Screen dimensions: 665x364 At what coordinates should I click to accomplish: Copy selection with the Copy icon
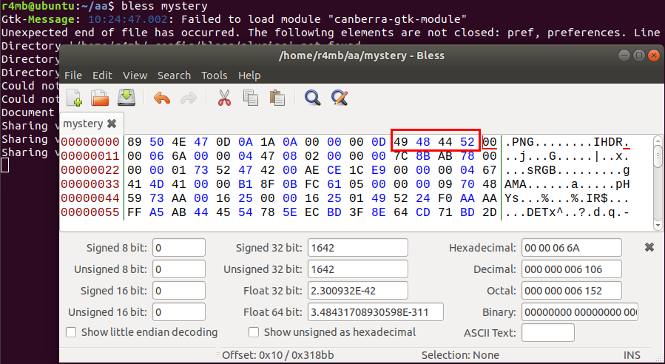coord(251,98)
